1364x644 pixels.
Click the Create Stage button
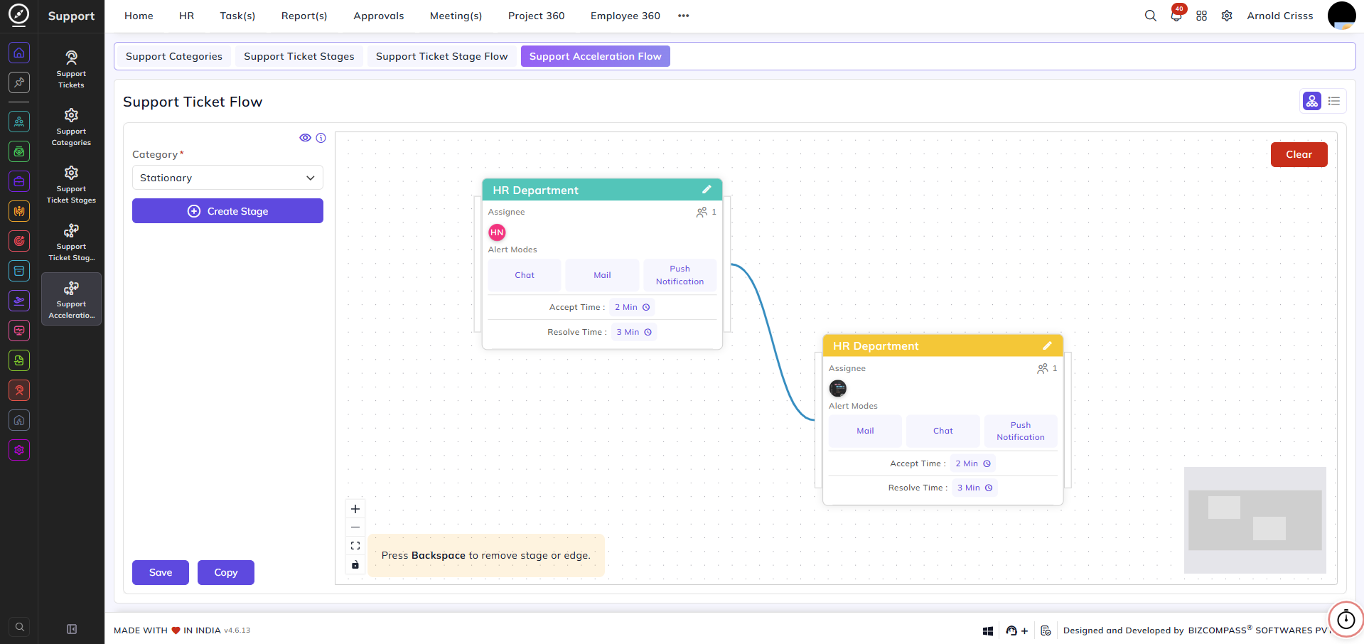click(x=227, y=211)
